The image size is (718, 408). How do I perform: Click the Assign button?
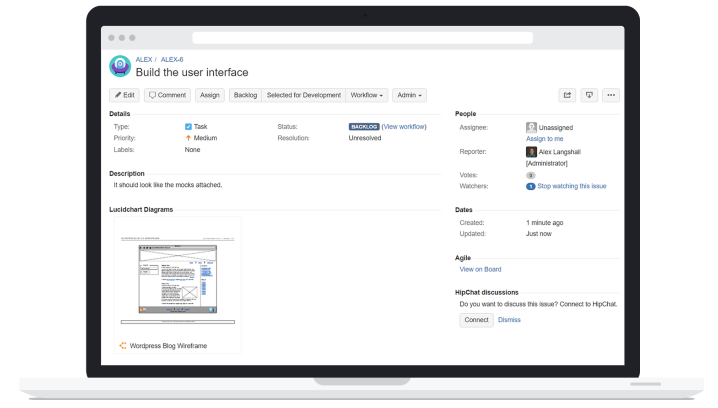(210, 95)
